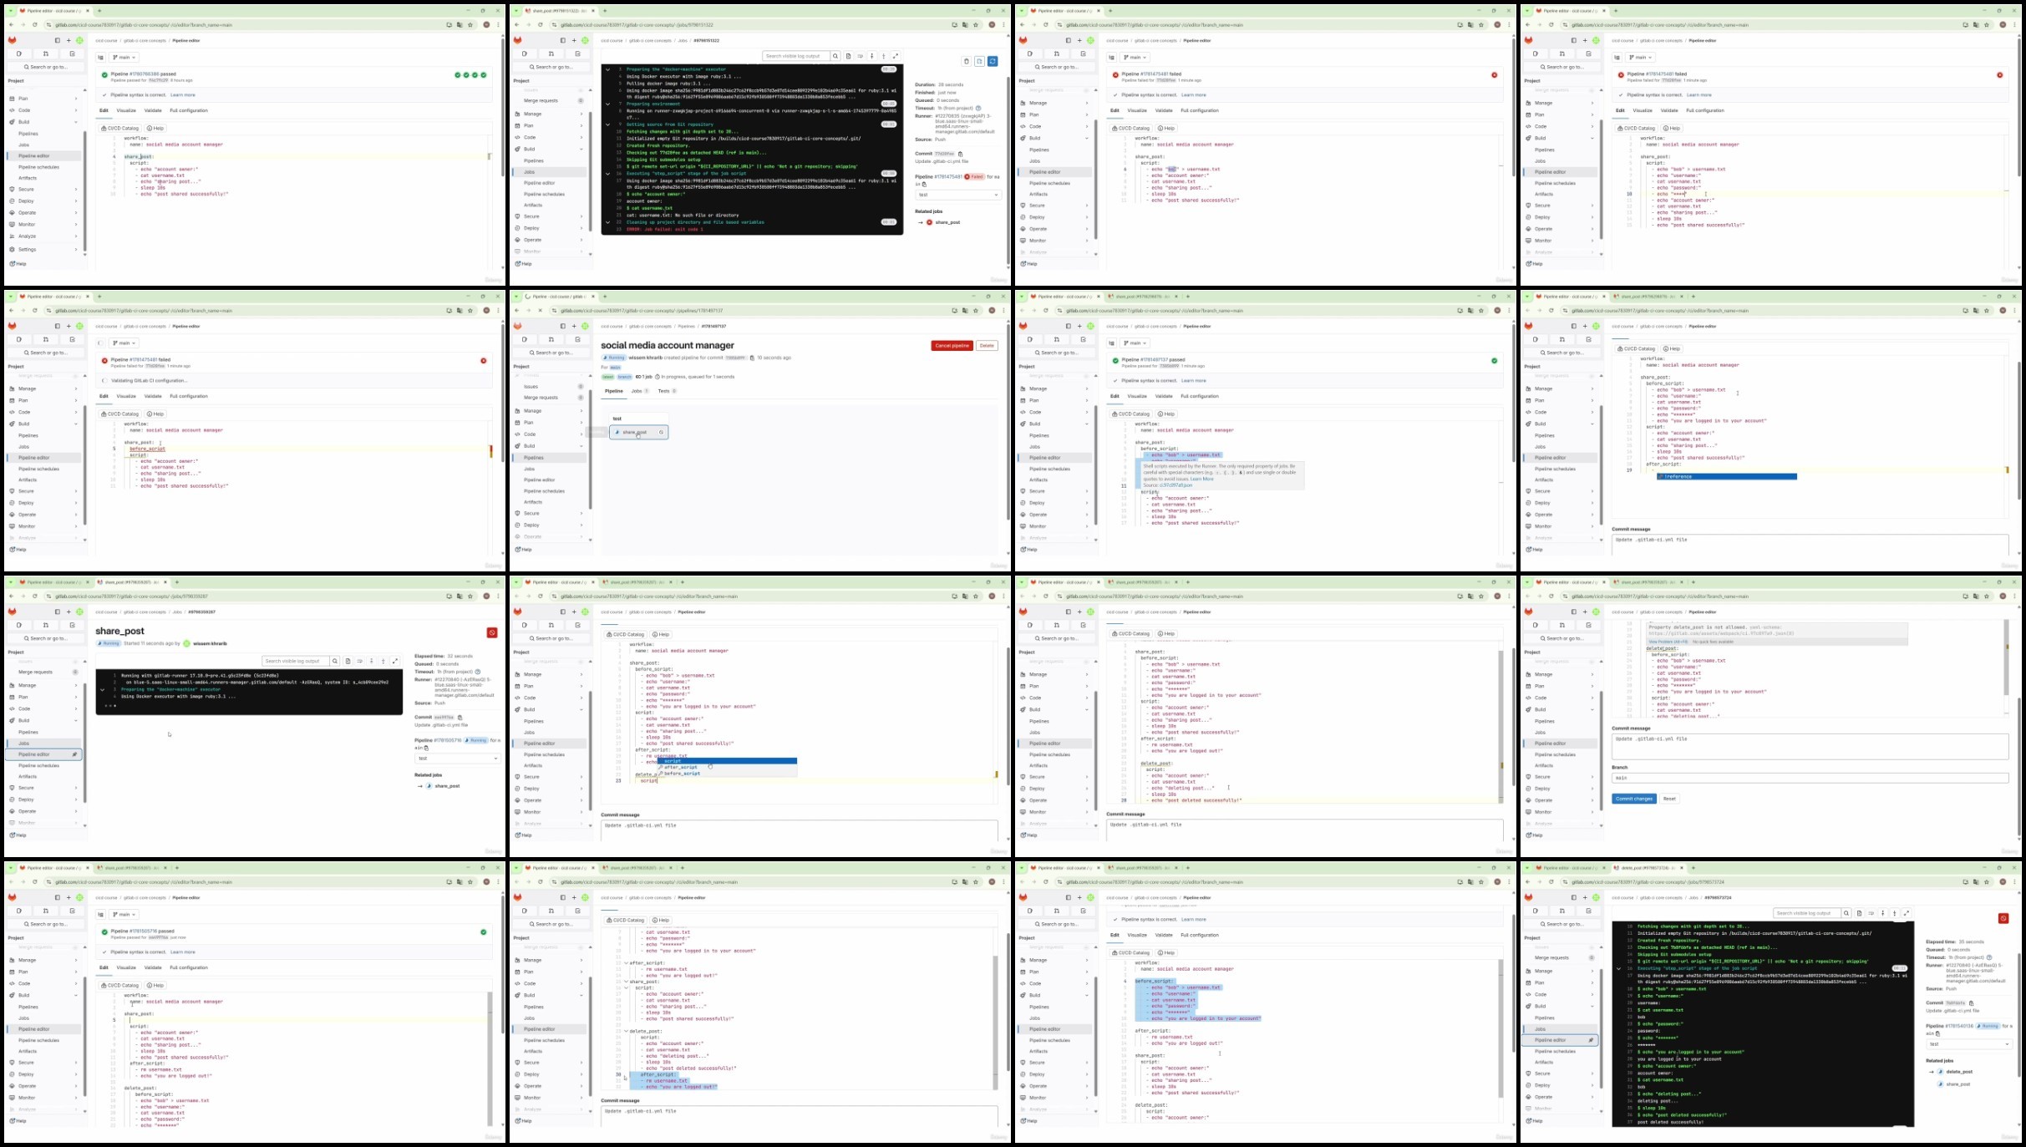Fold the delete_post block in the code editor

click(x=626, y=1031)
